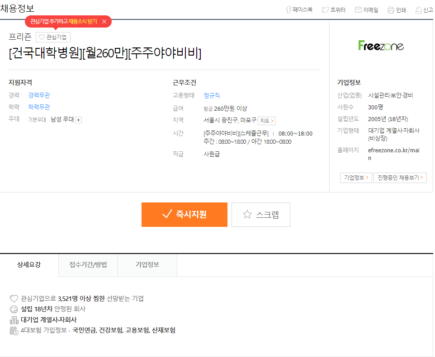Click salary text 월급 260만원 이상
The image size is (435, 357).
[225, 108]
